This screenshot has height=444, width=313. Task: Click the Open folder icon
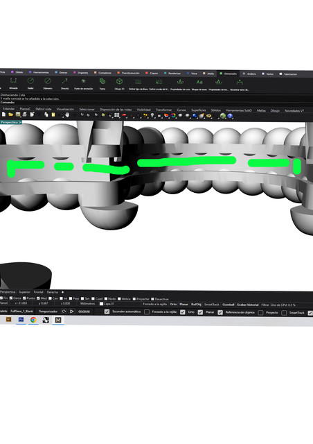pyautogui.click(x=11, y=114)
